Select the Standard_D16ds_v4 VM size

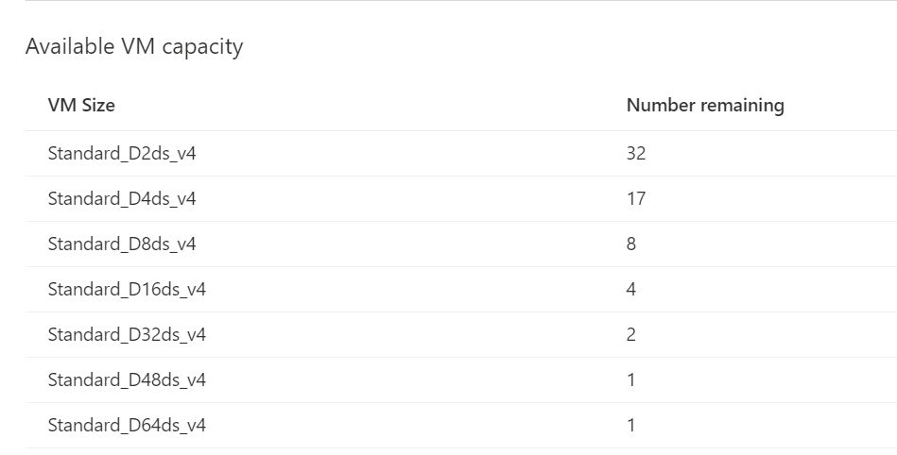click(127, 289)
